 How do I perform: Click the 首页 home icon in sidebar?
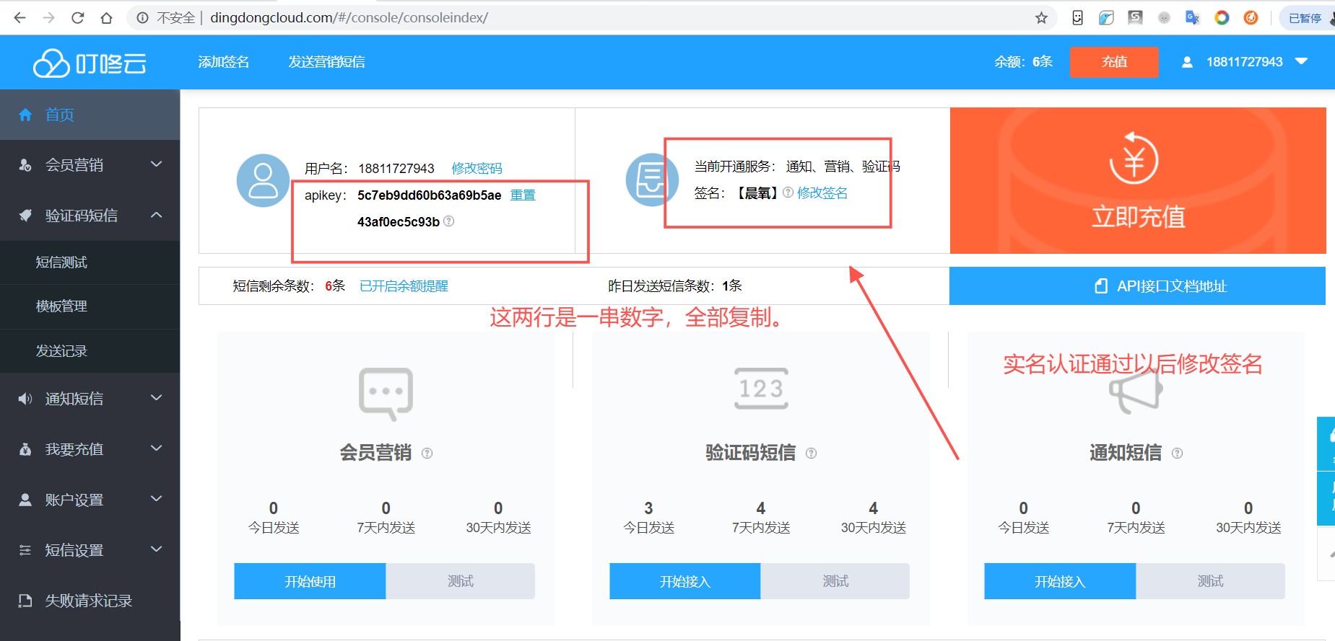pos(25,115)
